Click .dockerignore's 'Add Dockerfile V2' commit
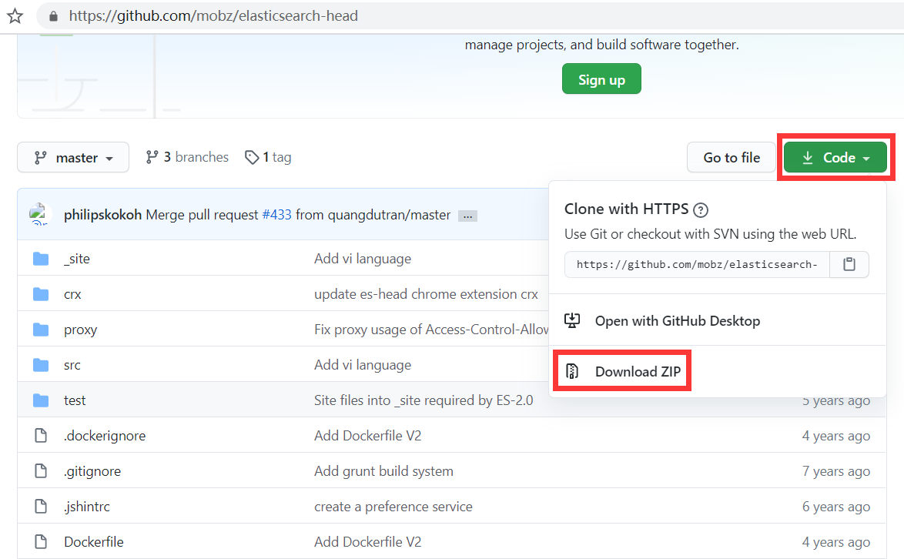 tap(368, 436)
